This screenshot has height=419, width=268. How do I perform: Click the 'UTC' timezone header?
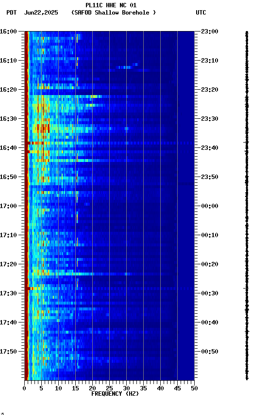coord(201,13)
